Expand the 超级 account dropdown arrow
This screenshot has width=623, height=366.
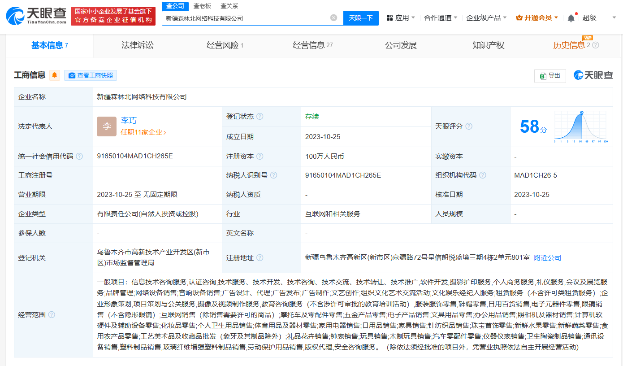pyautogui.click(x=614, y=17)
